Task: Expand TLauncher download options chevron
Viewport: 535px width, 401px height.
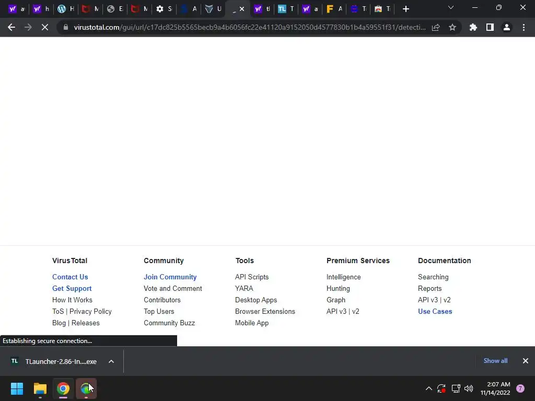Action: point(111,361)
